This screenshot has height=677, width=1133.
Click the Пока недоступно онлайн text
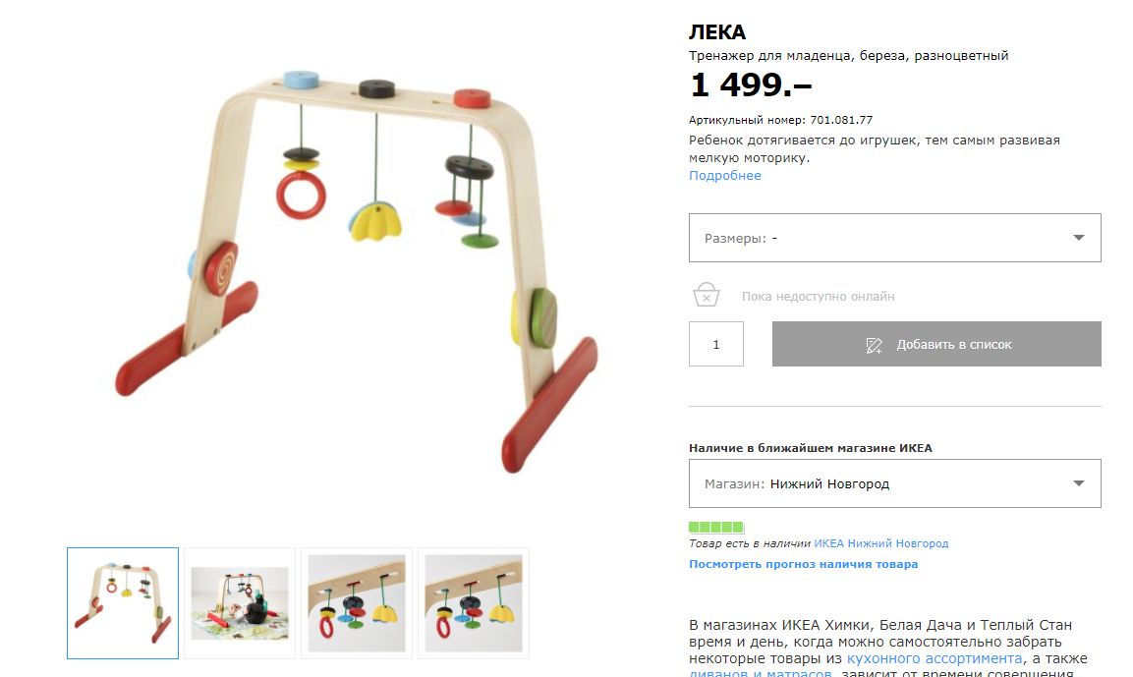[x=818, y=296]
